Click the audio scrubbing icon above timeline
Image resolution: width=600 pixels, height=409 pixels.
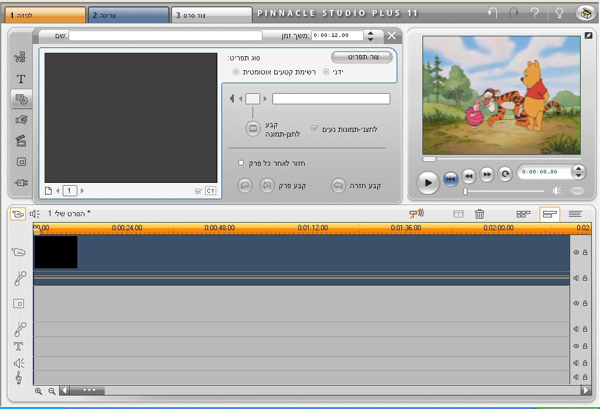coord(417,213)
